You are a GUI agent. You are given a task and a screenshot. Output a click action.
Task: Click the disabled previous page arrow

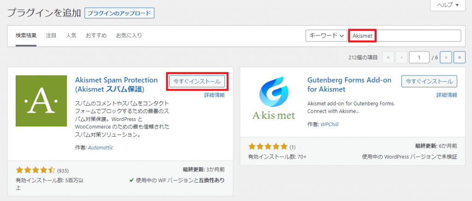401,57
